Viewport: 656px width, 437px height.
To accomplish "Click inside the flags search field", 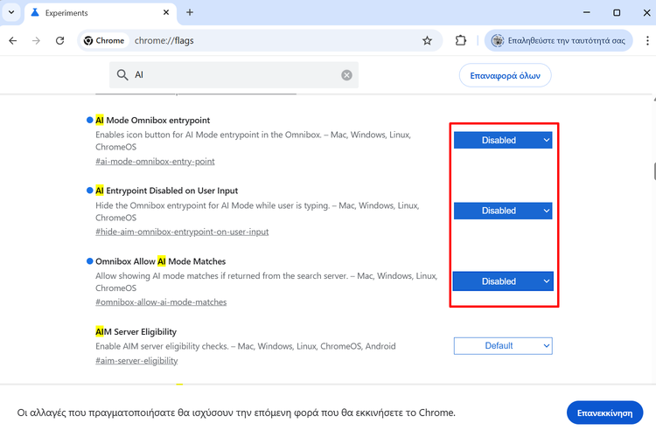I will coord(232,75).
